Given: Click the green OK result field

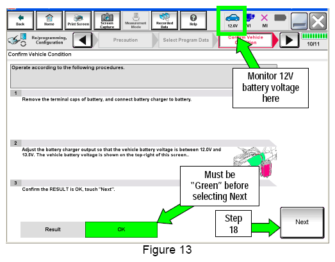Looking at the screenshot, I should [121, 229].
